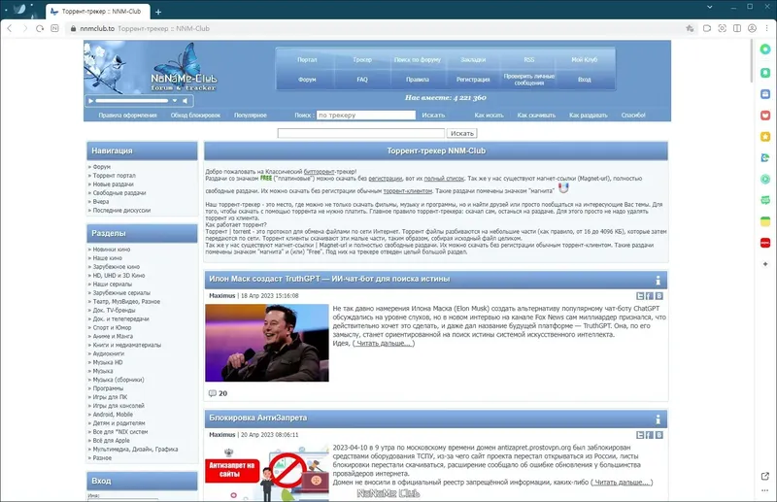Open comments count 20 under TruthGPT news
The width and height of the screenshot is (777, 502).
(x=218, y=393)
